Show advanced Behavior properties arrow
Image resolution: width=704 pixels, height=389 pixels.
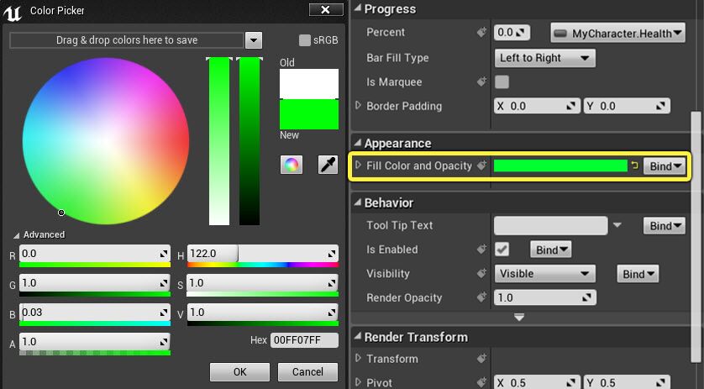519,318
